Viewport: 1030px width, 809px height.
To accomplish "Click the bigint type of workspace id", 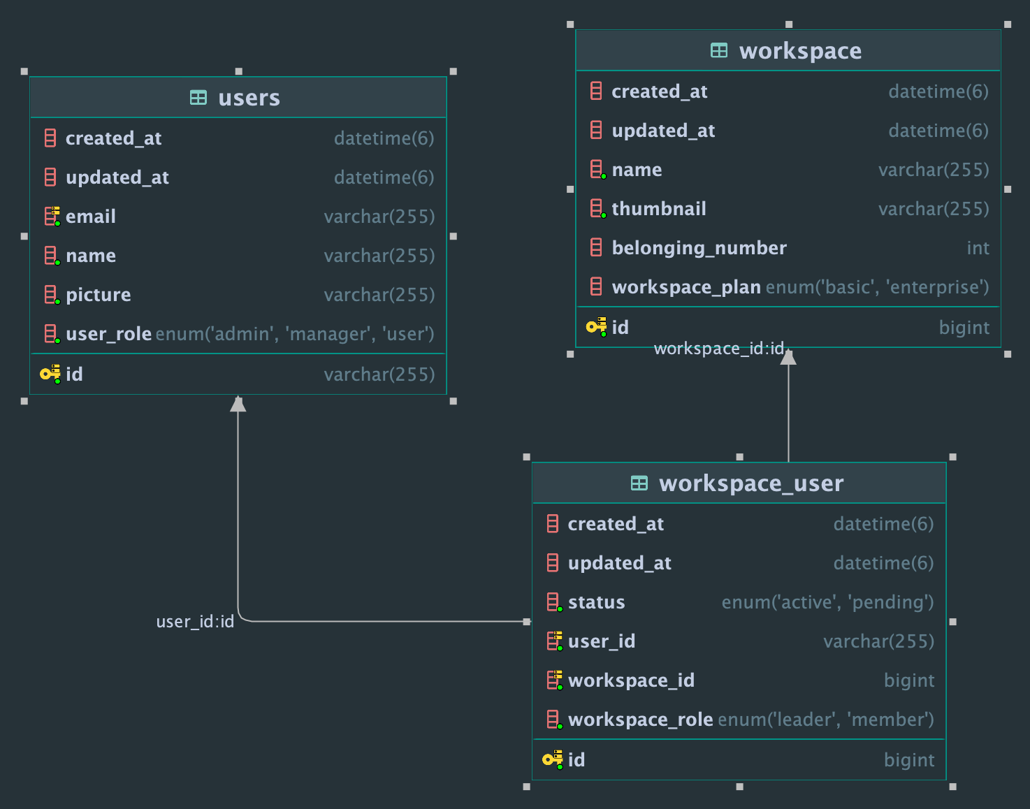I will click(x=964, y=328).
